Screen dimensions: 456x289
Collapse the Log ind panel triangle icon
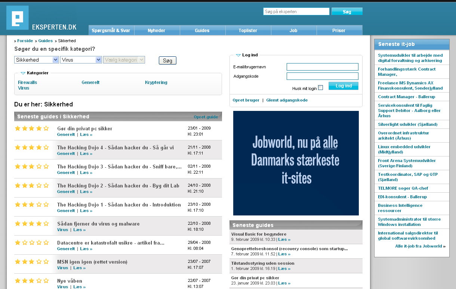[x=238, y=55]
